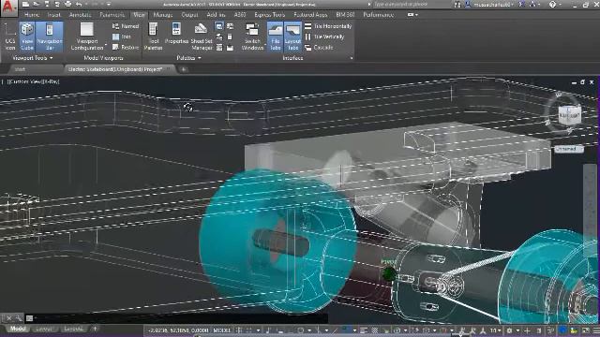The height and width of the screenshot is (337, 600).
Task: Click Tile Vertically
Action: pos(325,37)
